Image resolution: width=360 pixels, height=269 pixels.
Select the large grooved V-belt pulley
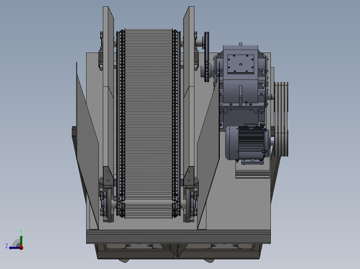coord(281,119)
